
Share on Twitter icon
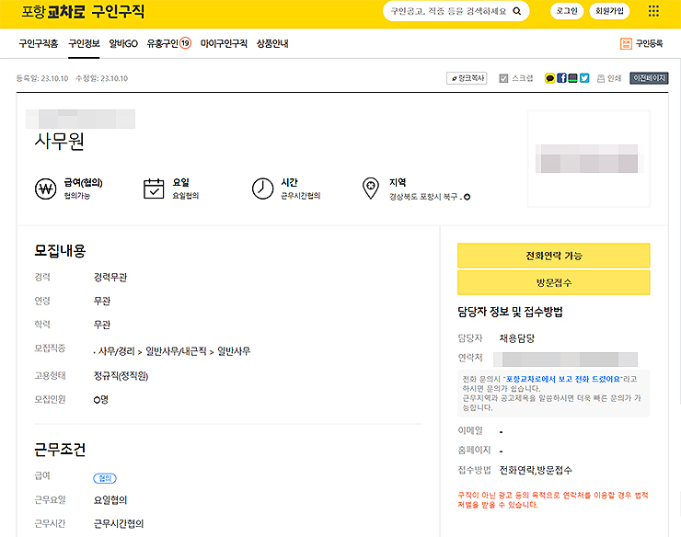(x=584, y=78)
